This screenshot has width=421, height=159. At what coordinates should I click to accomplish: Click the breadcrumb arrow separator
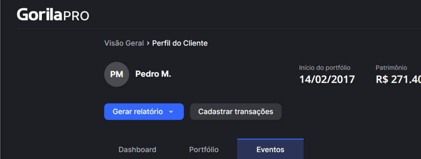coord(148,43)
